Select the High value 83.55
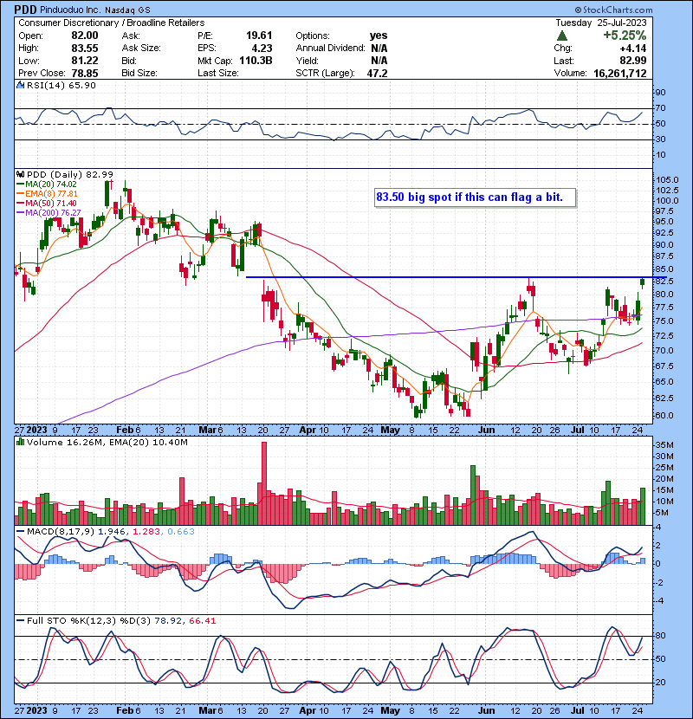This screenshot has height=719, width=693. pos(84,49)
